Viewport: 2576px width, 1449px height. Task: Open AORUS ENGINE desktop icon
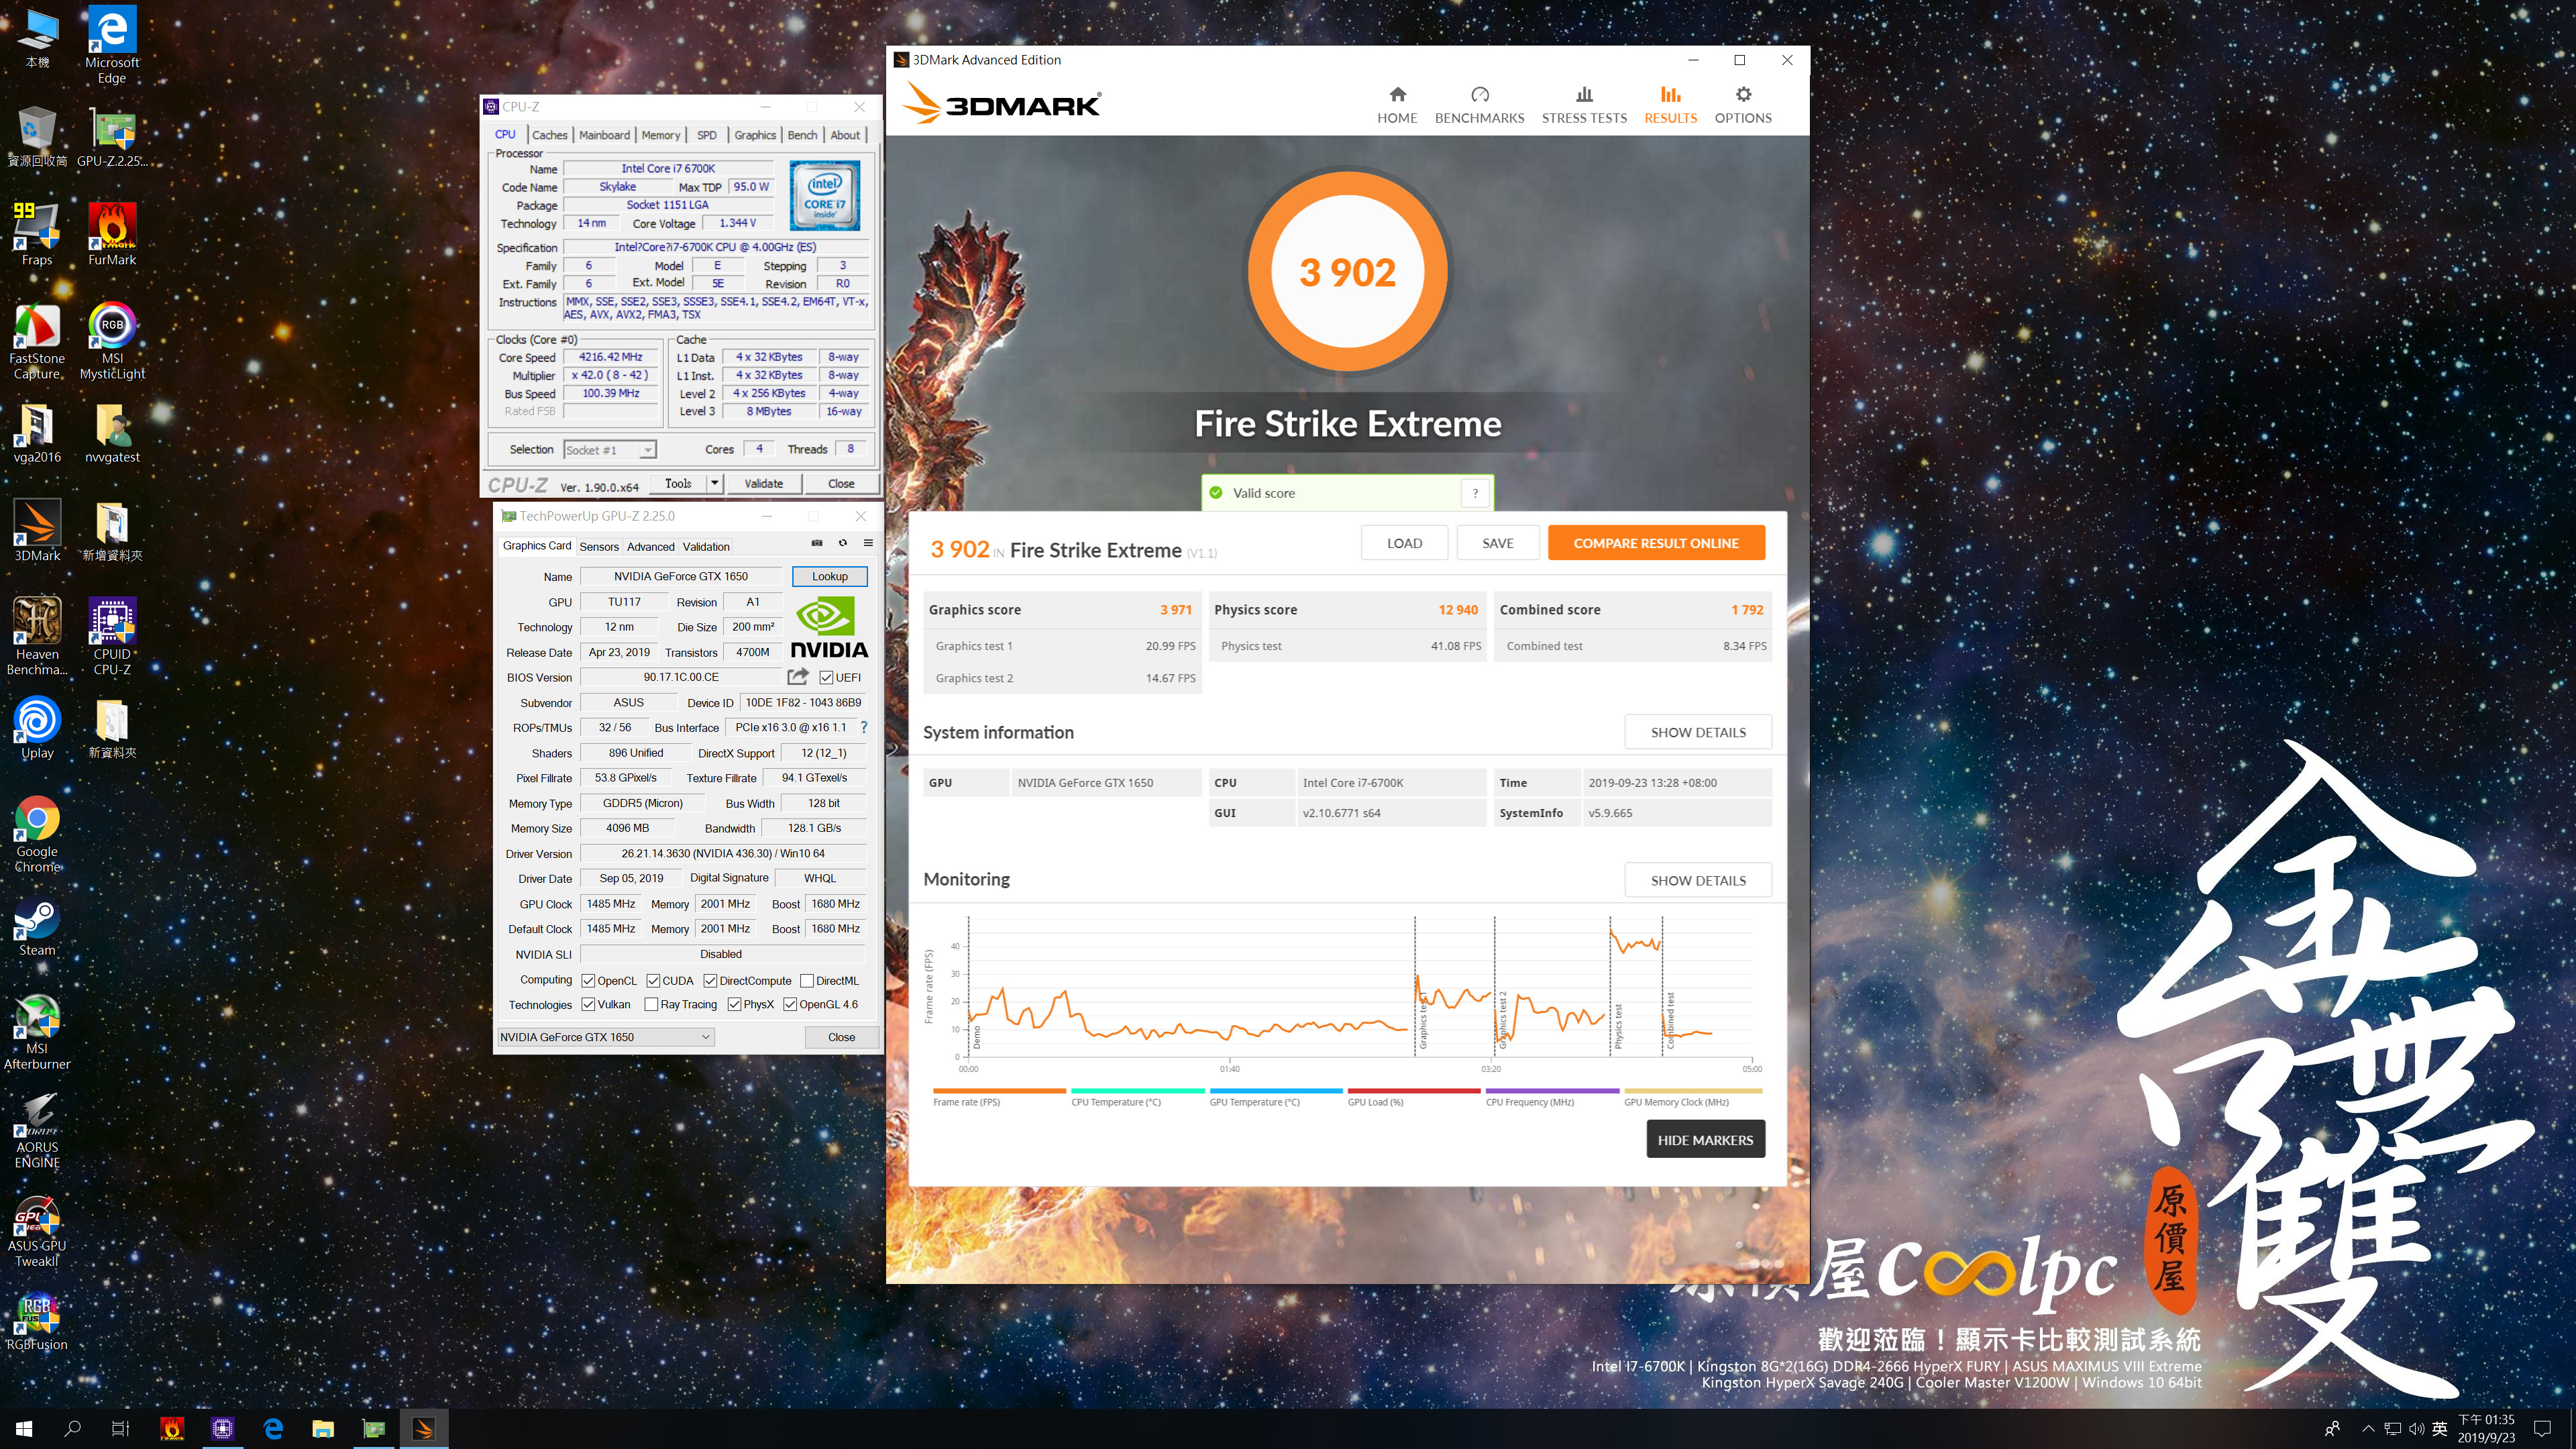37,1130
